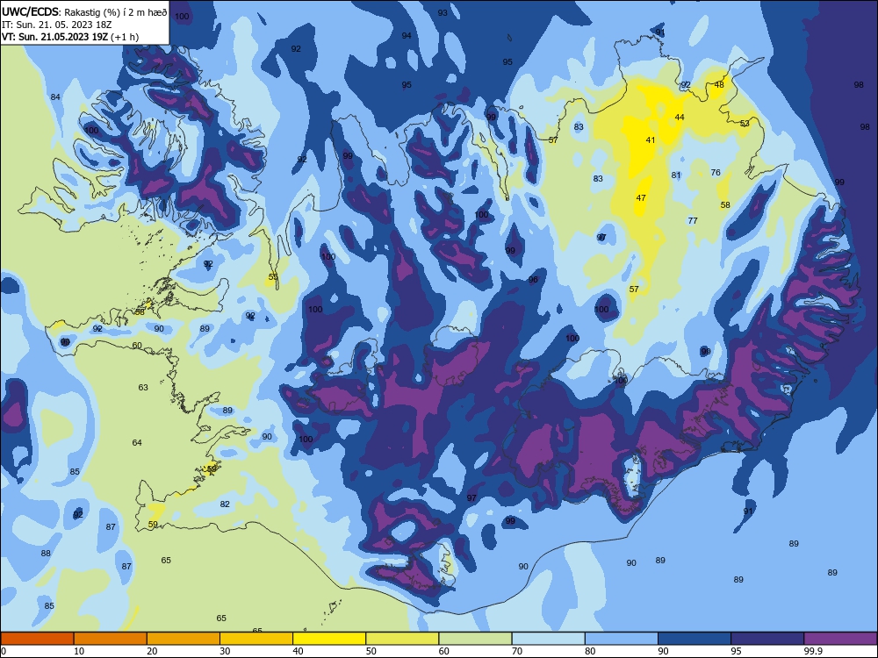This screenshot has height=658, width=878.
Task: Click the light blue 70–80 legend swatch
Action: 548,639
